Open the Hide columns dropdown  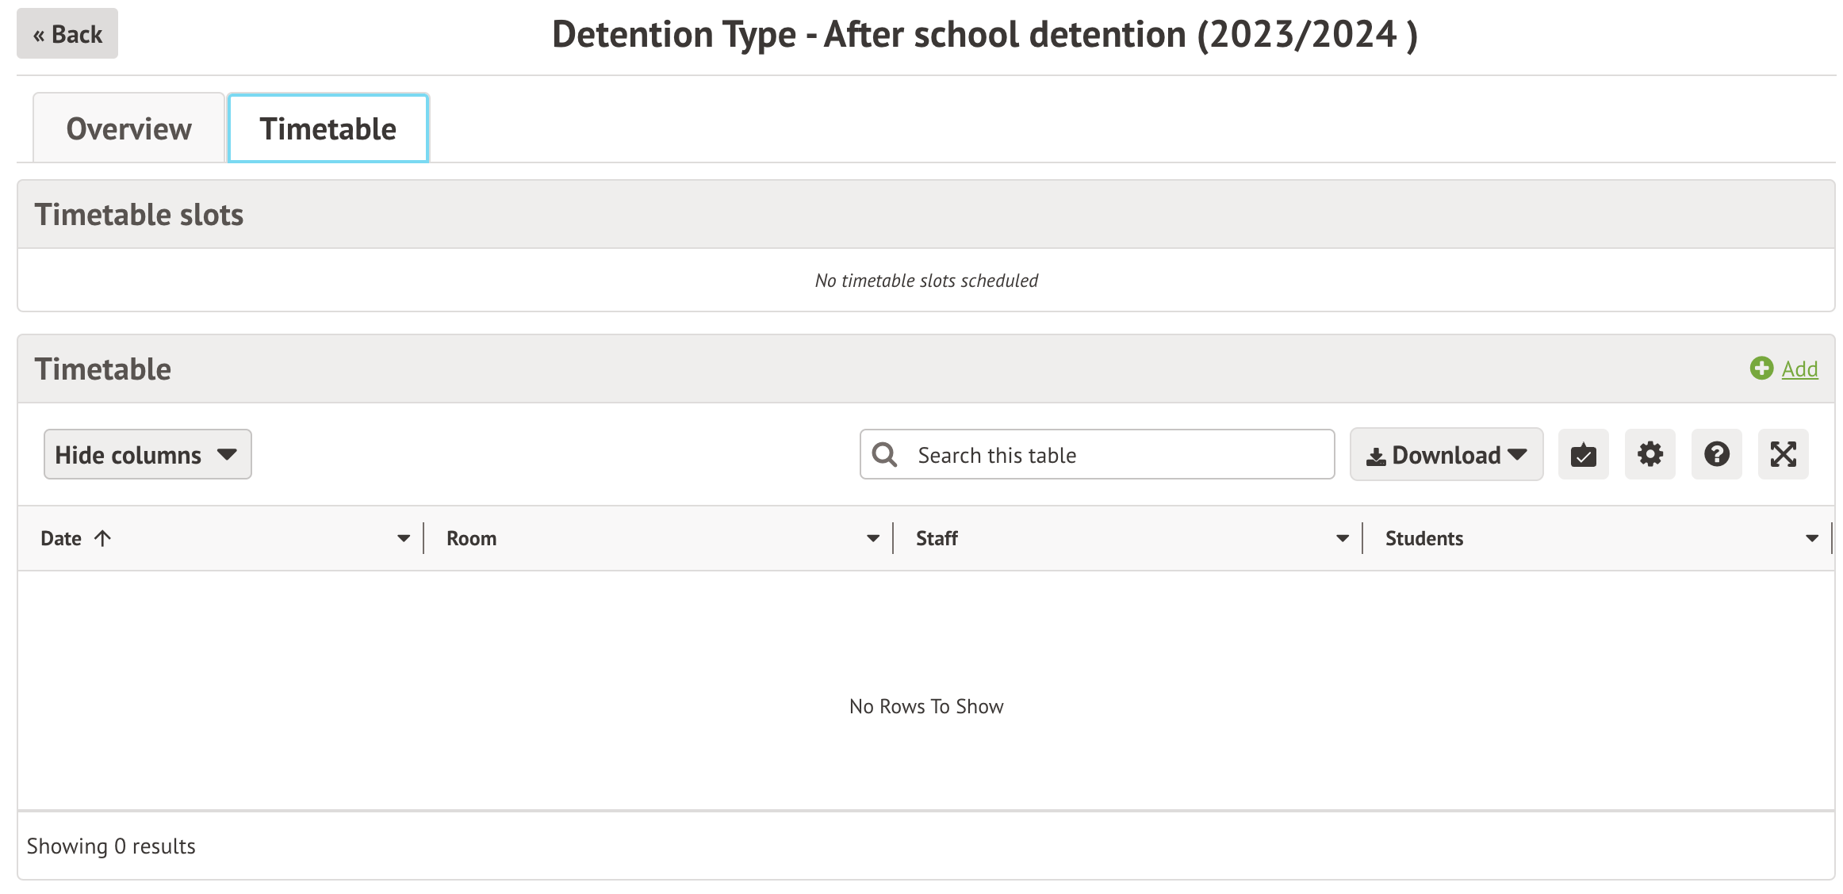point(148,455)
